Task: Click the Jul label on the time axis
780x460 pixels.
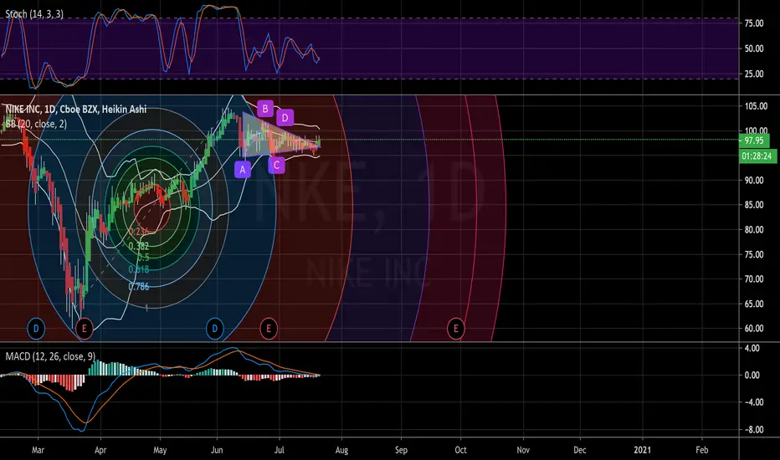Action: tap(279, 450)
